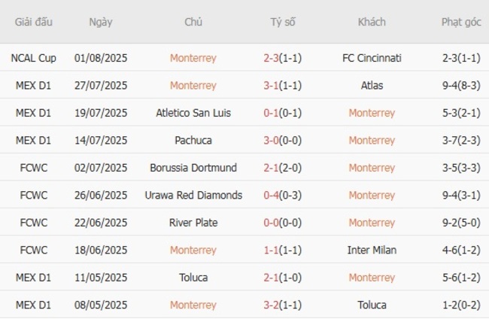Open FC Cincinnati team link
The height and width of the screenshot is (319, 489).
pyautogui.click(x=372, y=58)
